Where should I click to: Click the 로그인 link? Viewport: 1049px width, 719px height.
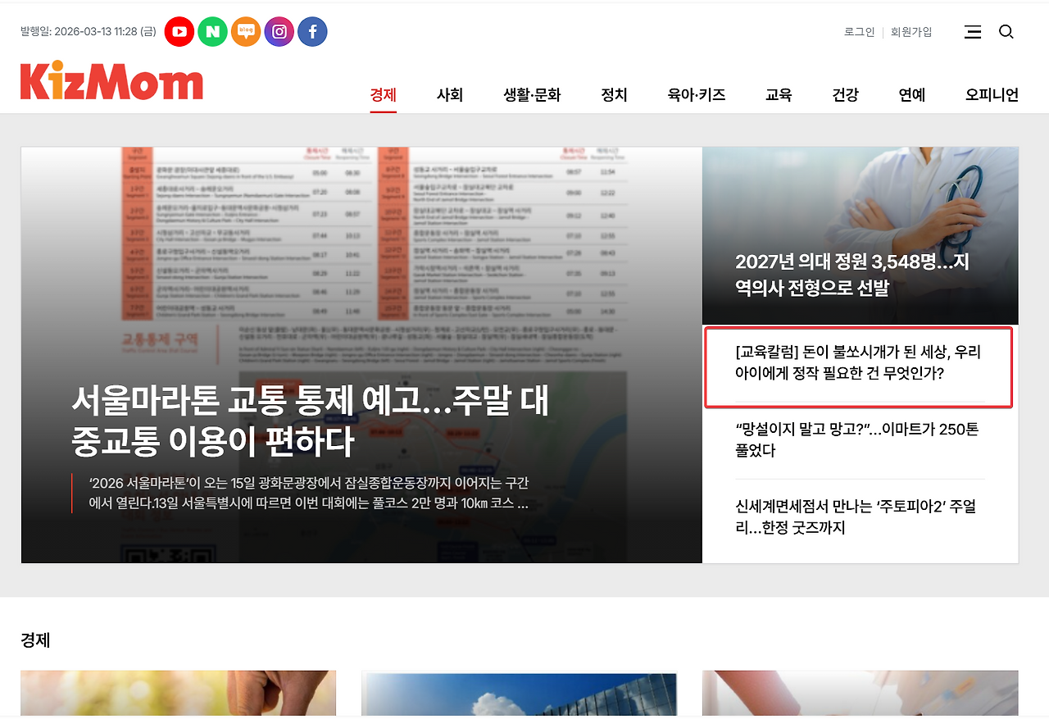point(860,32)
